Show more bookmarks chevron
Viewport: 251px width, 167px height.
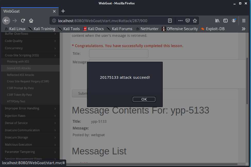click(x=244, y=29)
